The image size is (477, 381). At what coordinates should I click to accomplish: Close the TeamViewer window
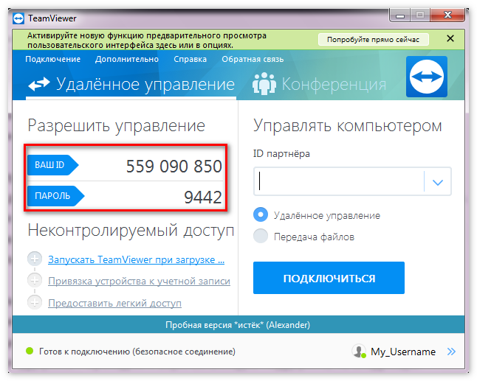(x=447, y=15)
